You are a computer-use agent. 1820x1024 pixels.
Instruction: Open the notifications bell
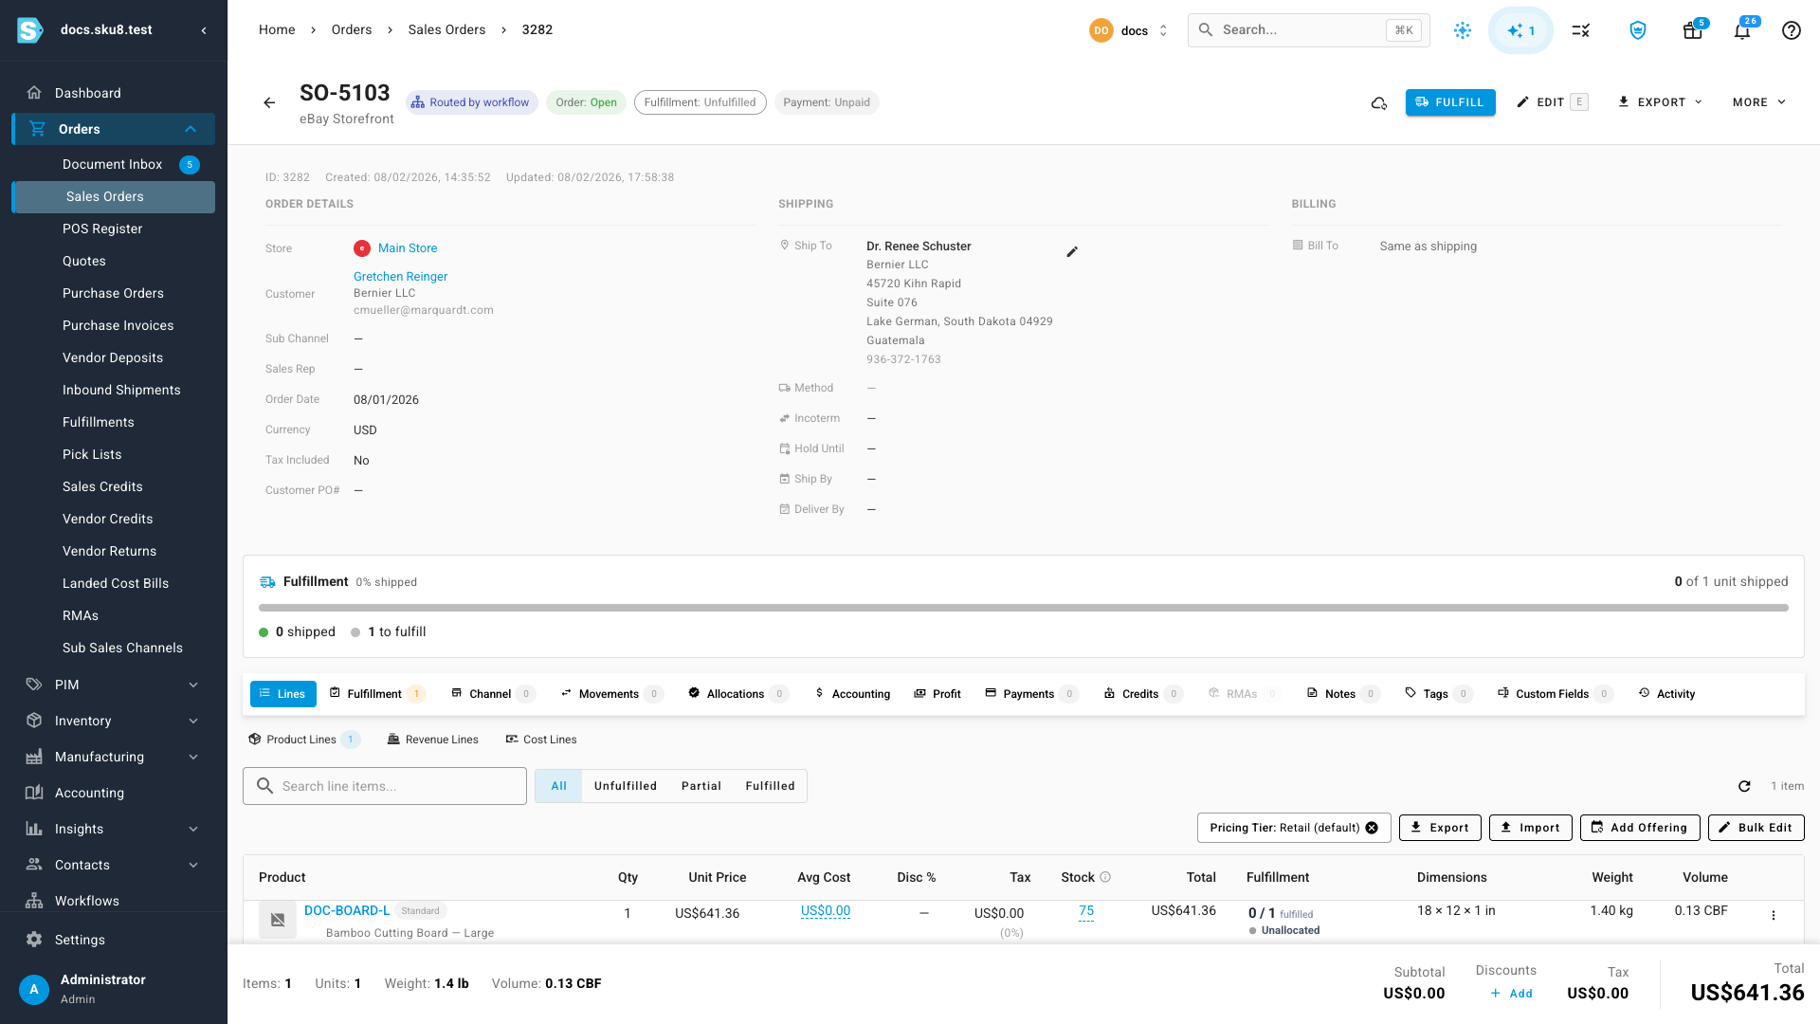[x=1742, y=30]
